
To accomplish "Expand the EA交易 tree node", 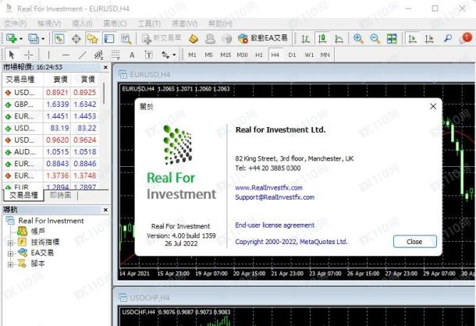I will (10, 253).
